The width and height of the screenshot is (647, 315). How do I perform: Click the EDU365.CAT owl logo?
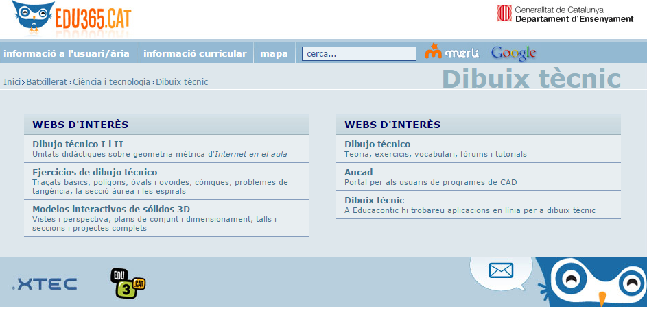pos(71,18)
